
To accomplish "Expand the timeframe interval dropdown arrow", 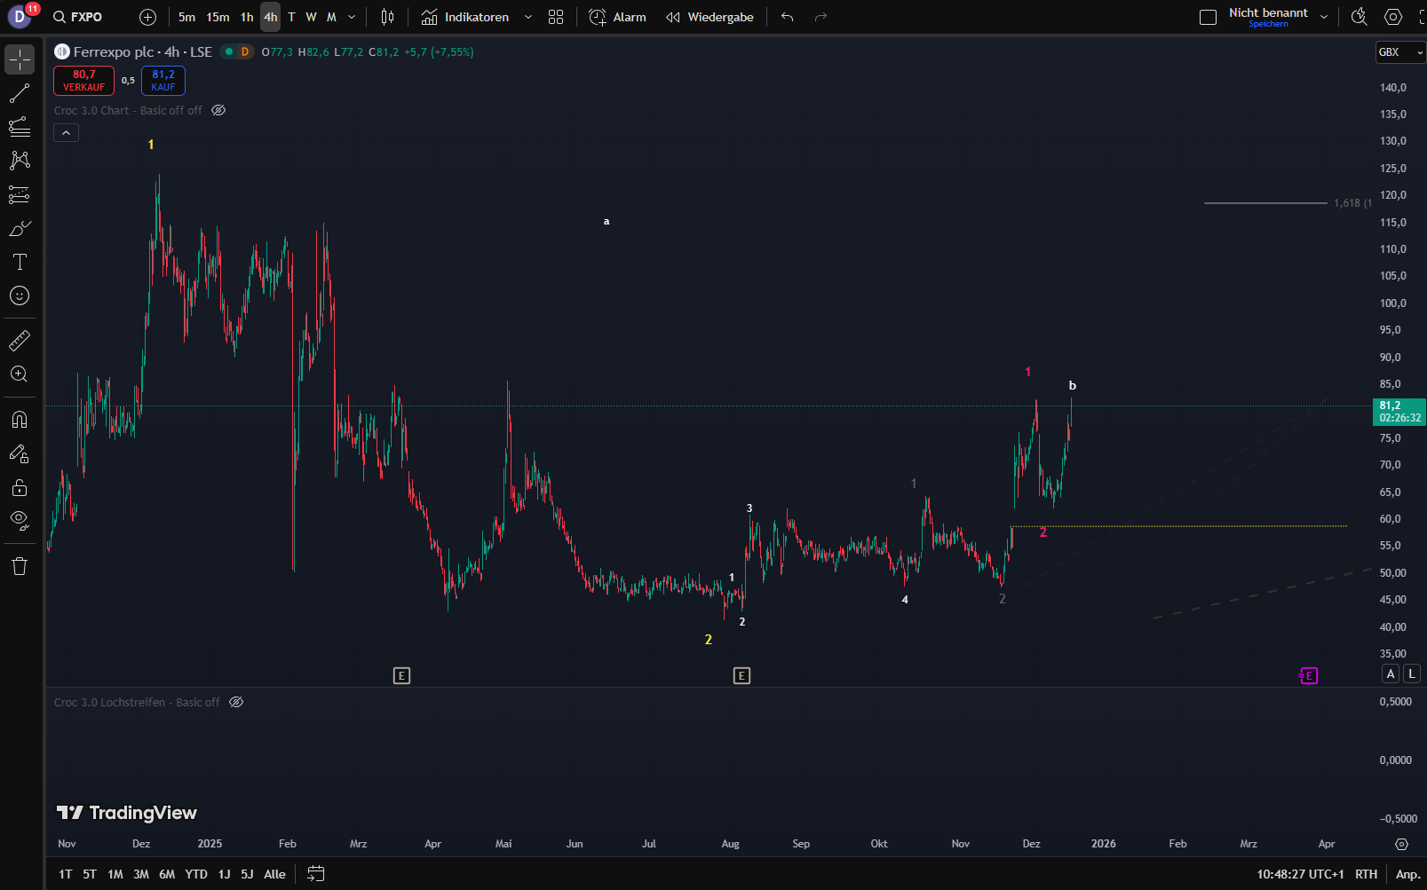I will point(352,17).
